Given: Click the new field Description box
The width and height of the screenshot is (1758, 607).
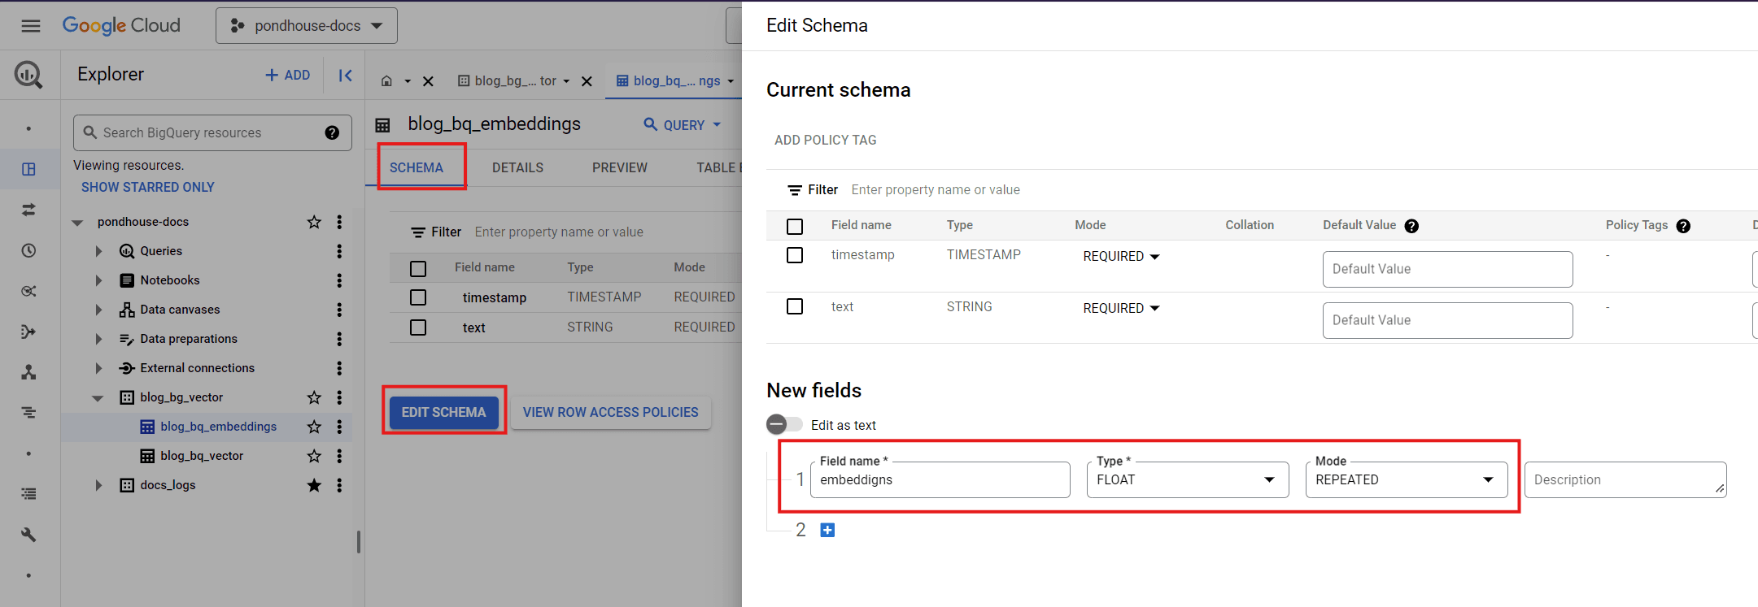Looking at the screenshot, I should [x=1625, y=479].
